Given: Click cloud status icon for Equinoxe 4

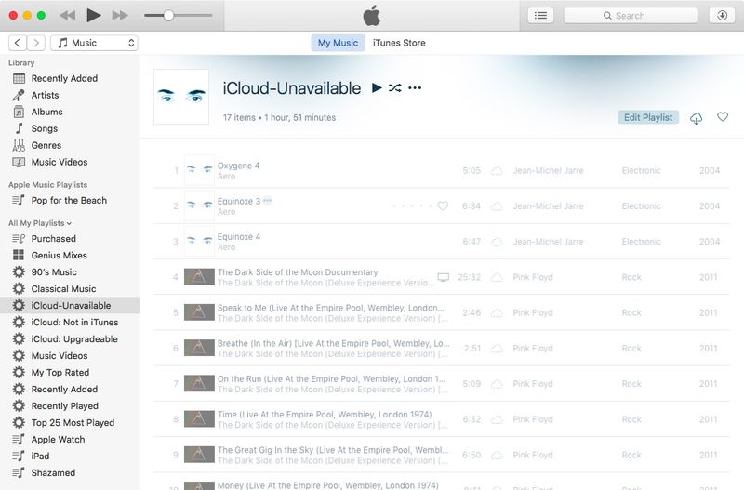Looking at the screenshot, I should point(497,242).
